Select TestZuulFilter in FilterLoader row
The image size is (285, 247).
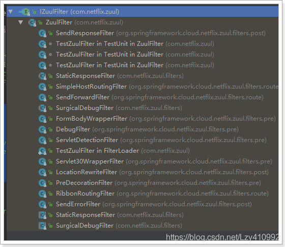123,151
